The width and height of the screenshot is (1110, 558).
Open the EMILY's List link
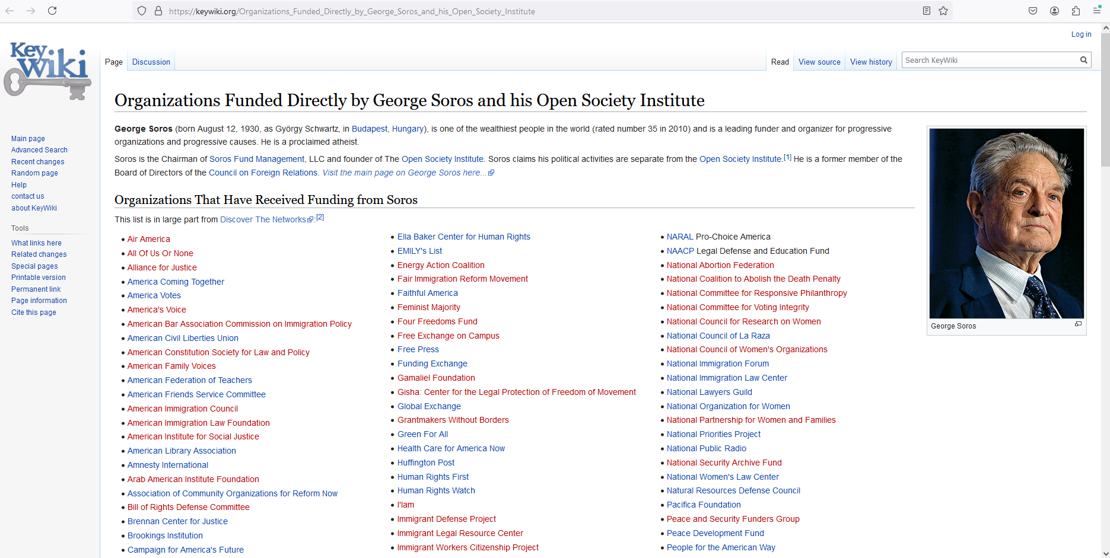[419, 251]
